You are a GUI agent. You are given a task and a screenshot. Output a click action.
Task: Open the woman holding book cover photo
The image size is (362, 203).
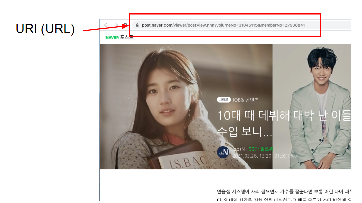(x=186, y=107)
